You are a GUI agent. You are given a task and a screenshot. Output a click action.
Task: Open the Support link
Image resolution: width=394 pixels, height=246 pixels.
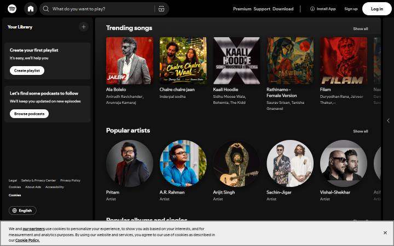(262, 9)
